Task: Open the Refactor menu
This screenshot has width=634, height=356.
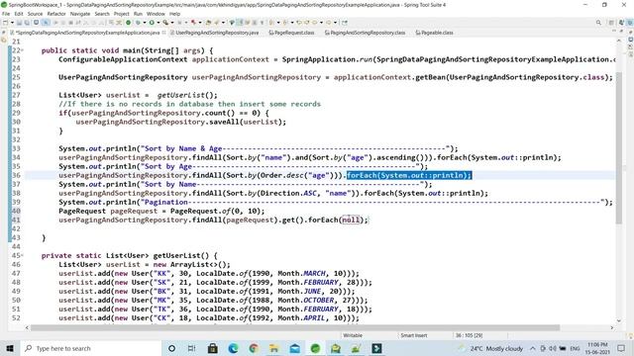Action: tap(56, 14)
